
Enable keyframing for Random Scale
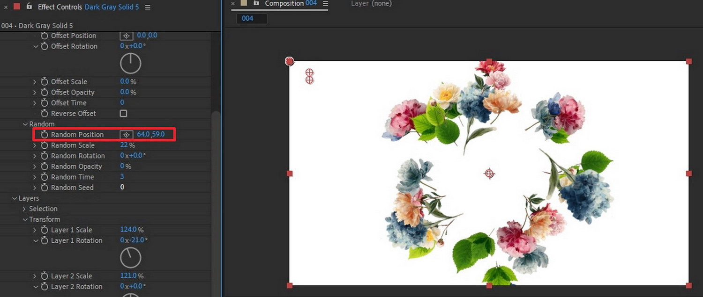(x=45, y=145)
